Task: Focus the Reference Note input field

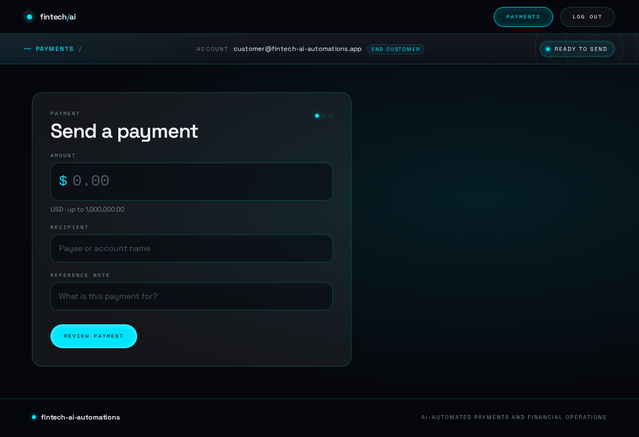Action: (192, 296)
